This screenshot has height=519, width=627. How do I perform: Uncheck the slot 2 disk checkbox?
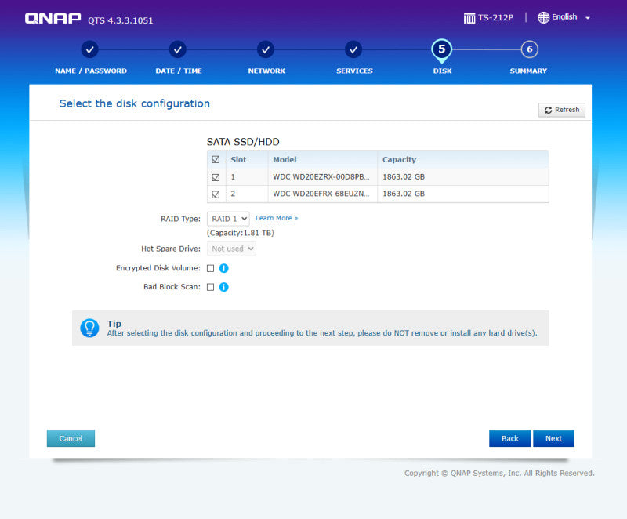(x=216, y=194)
